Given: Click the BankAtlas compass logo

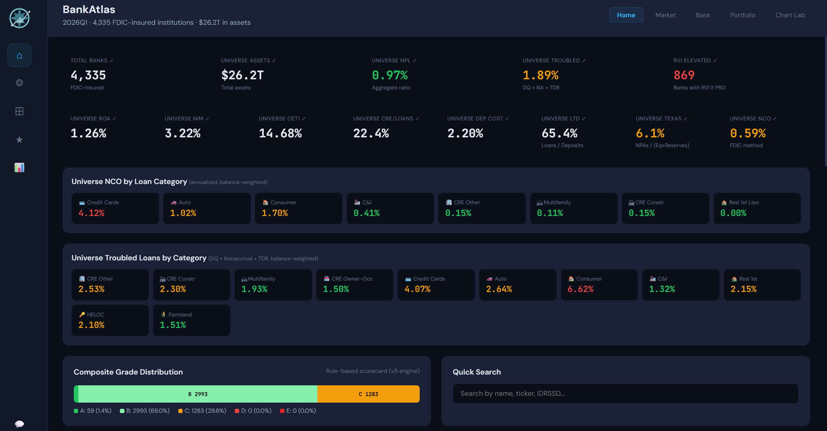Looking at the screenshot, I should 20,18.
